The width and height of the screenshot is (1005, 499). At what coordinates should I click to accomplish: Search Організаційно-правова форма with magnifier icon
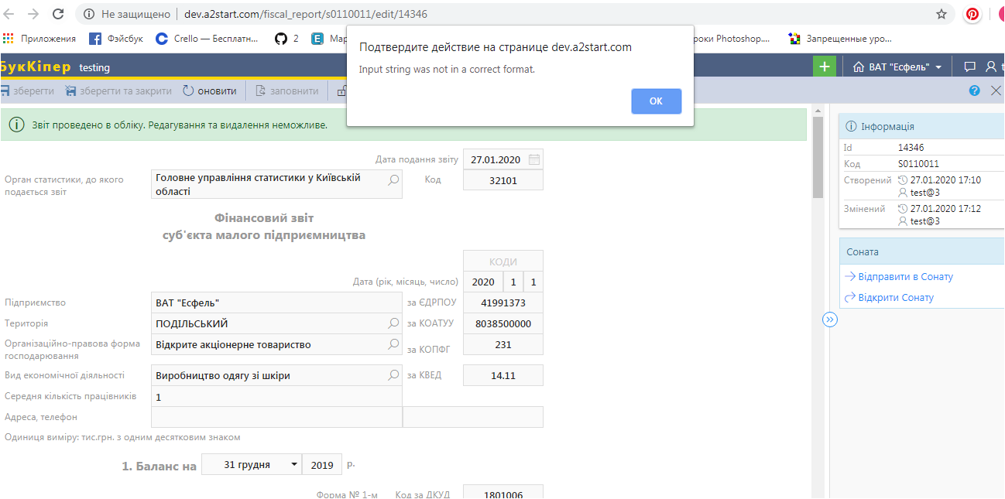(393, 343)
